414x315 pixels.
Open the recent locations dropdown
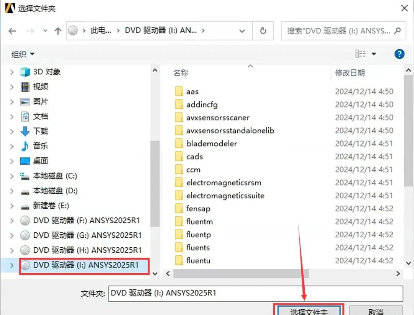45,31
